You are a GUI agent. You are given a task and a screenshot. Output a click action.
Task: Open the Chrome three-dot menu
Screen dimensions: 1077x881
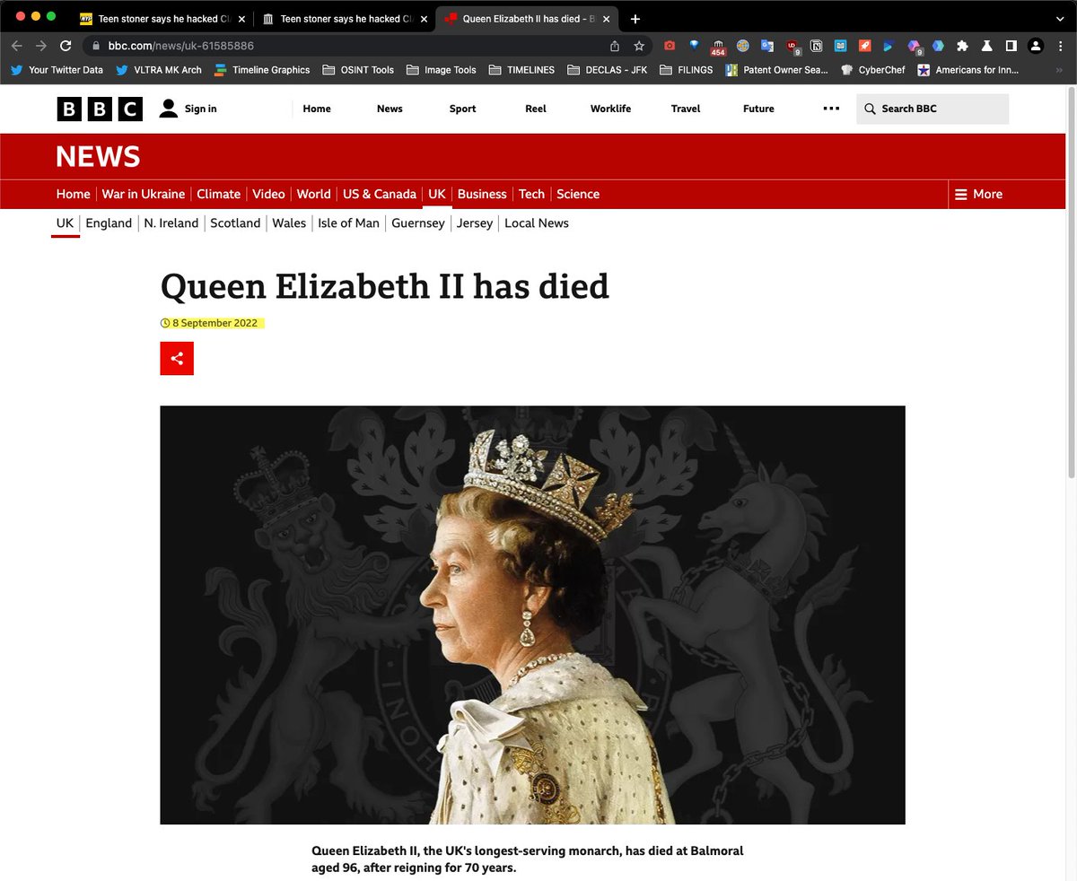pos(1061,46)
